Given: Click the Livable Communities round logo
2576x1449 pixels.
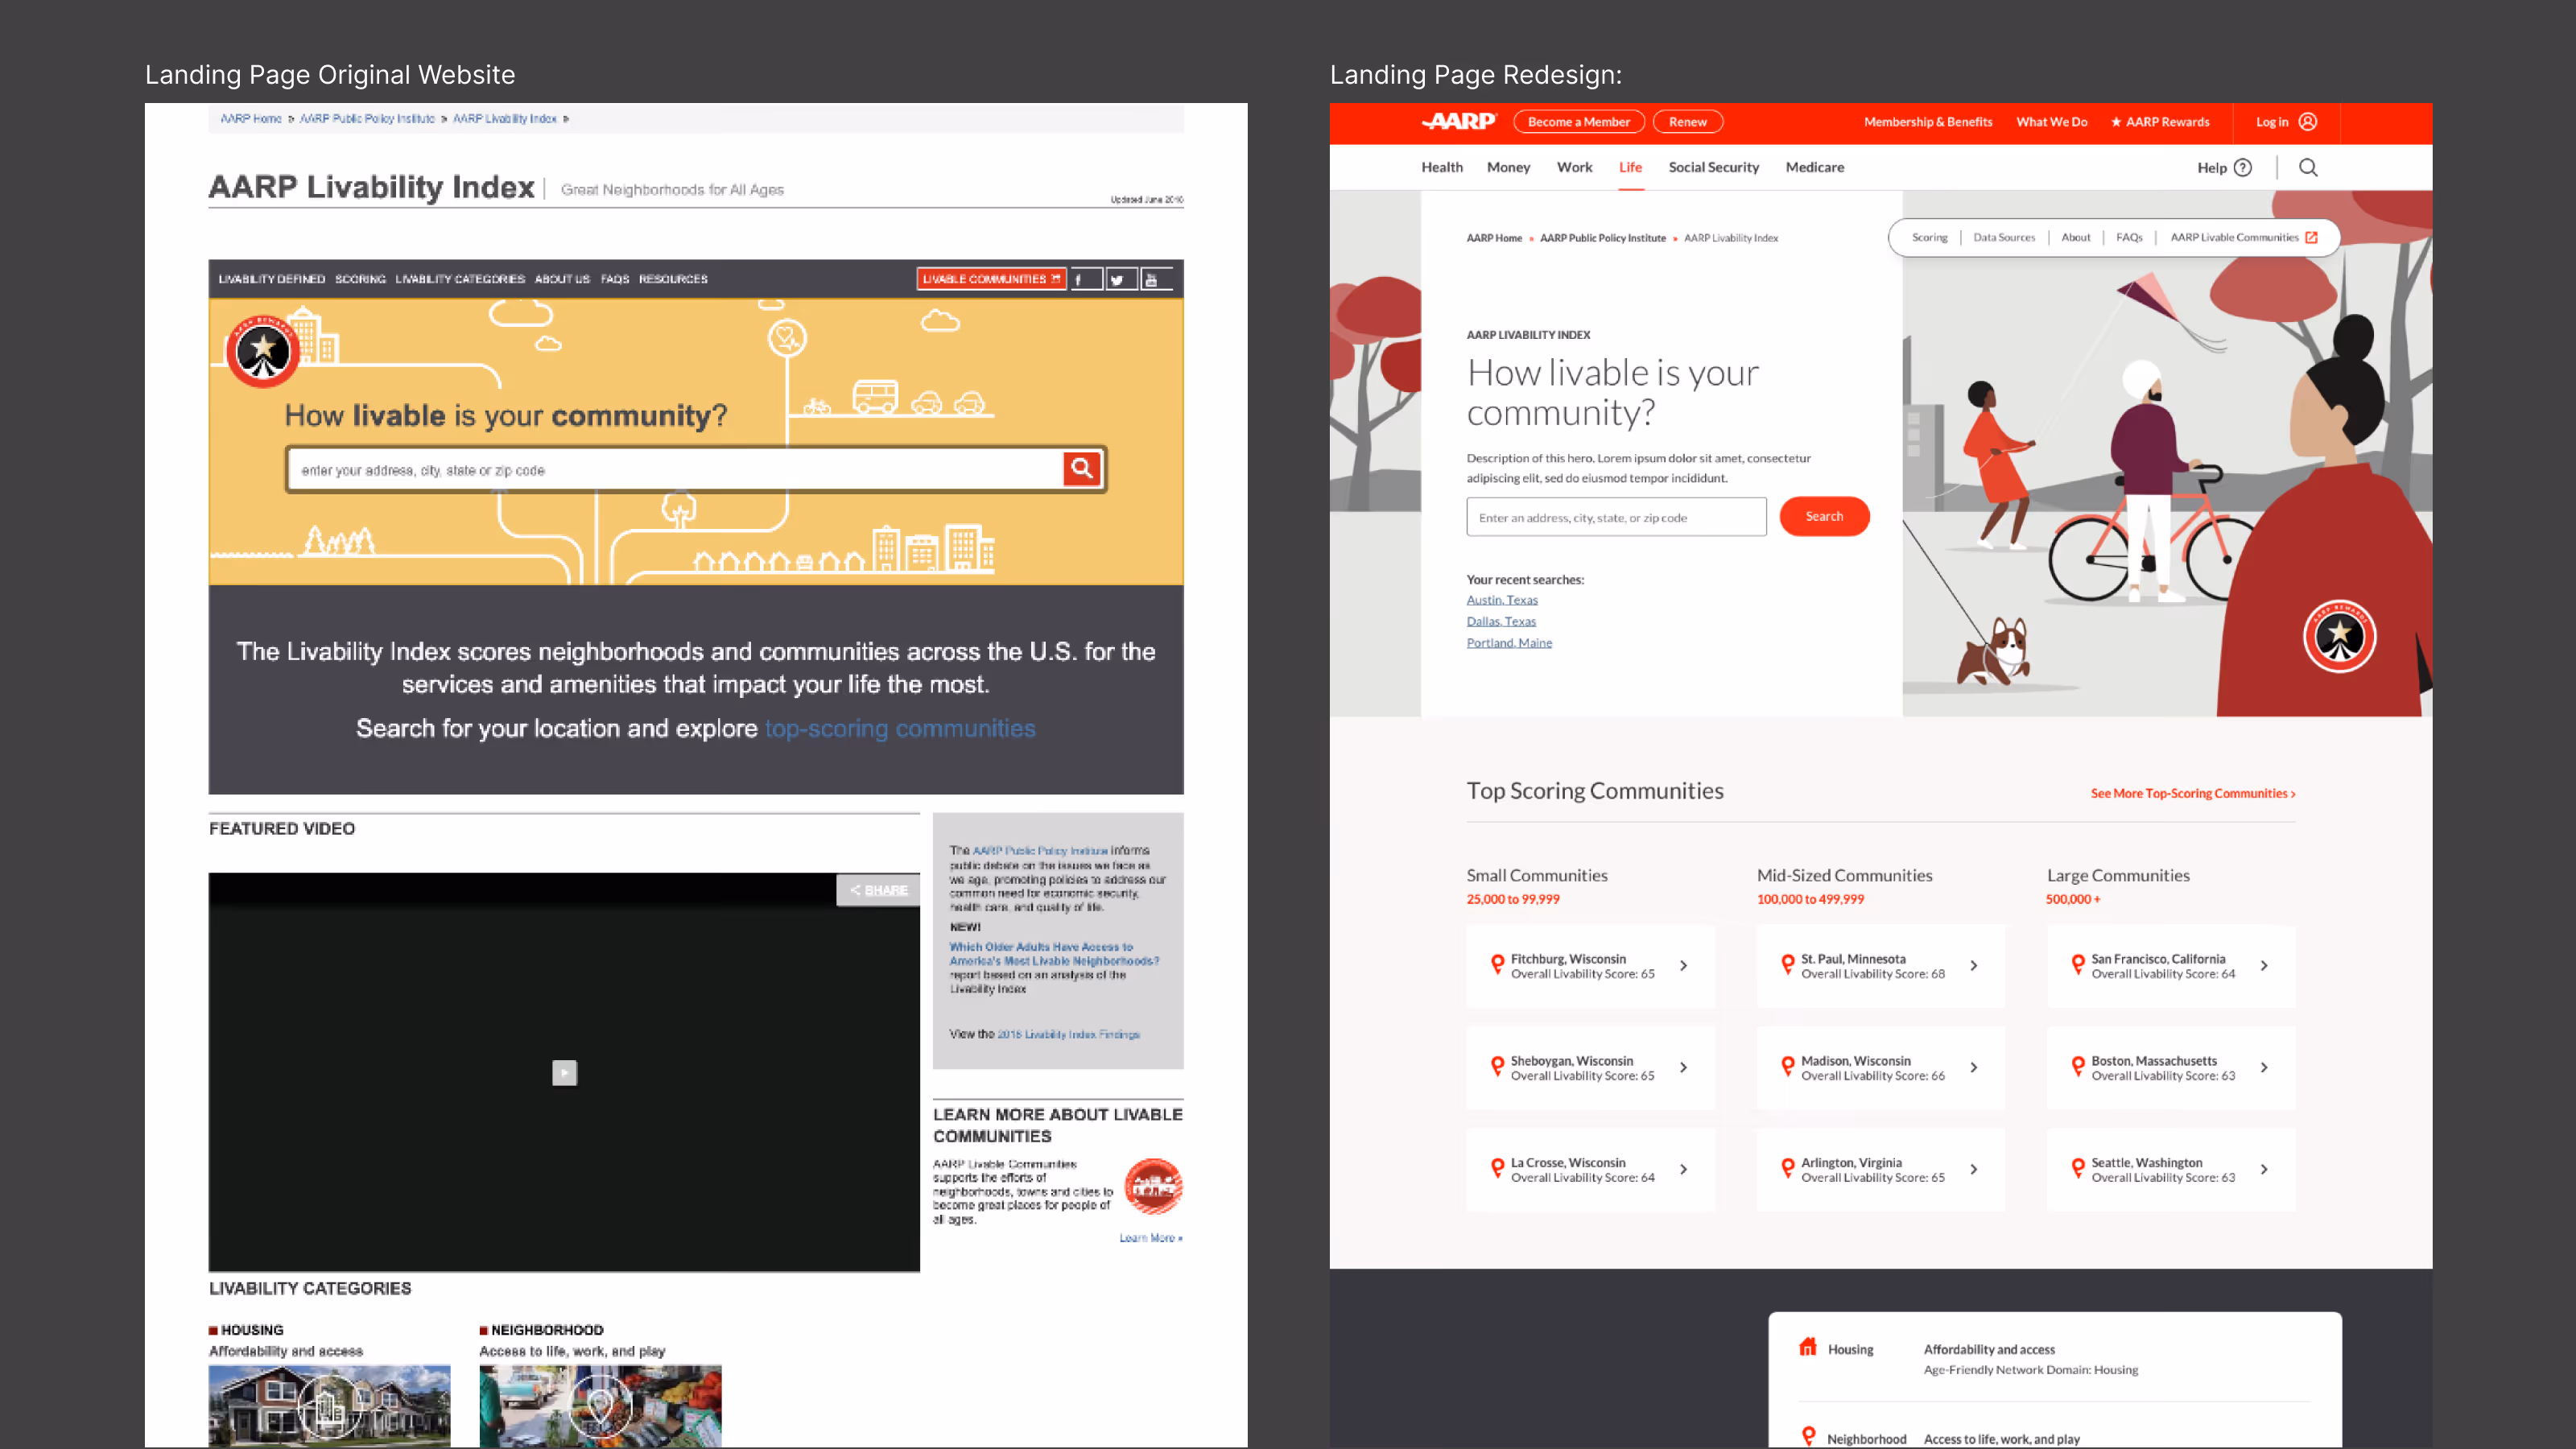Looking at the screenshot, I should [x=1153, y=1187].
